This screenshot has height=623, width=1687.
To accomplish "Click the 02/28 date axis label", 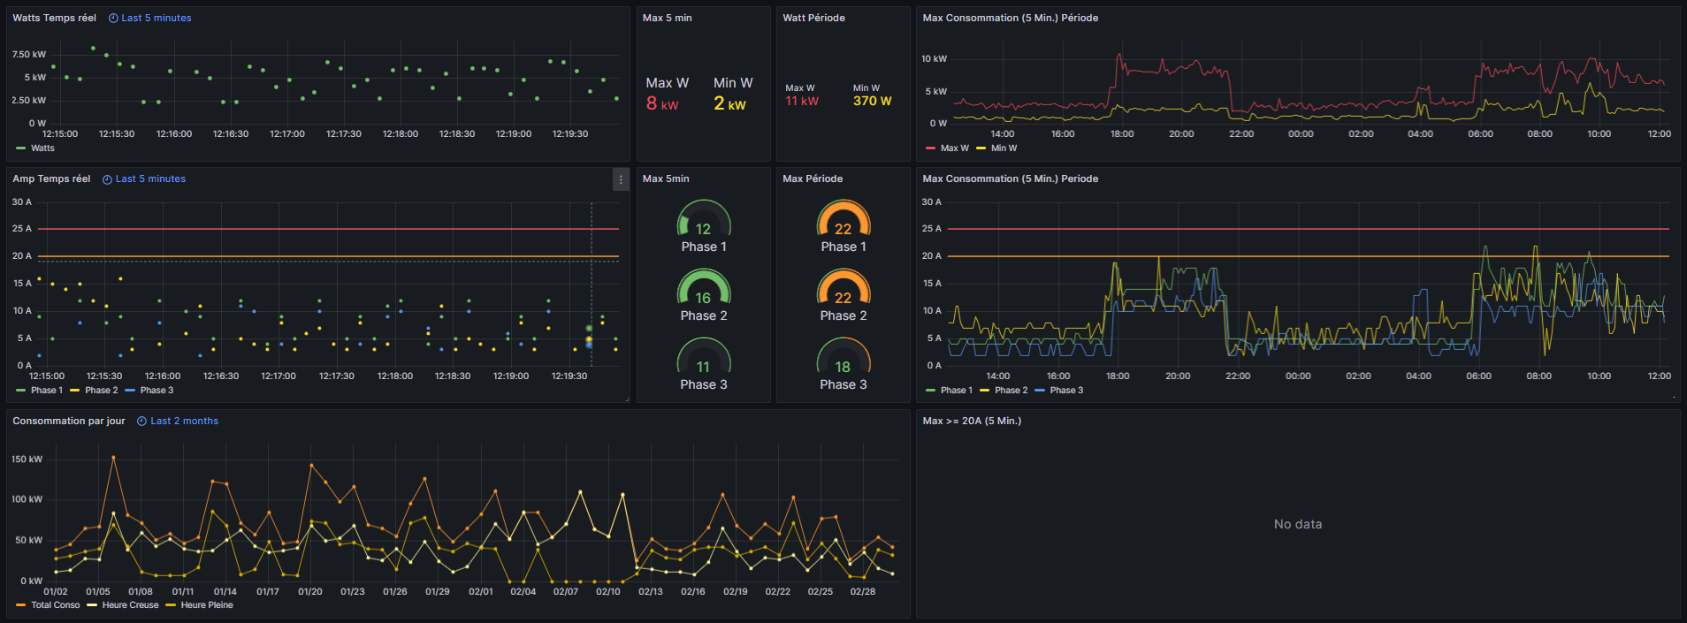I will pyautogui.click(x=863, y=592).
